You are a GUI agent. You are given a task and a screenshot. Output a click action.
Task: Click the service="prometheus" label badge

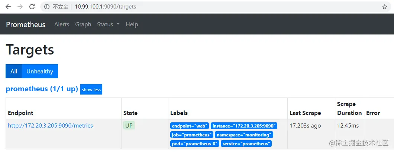click(246, 144)
